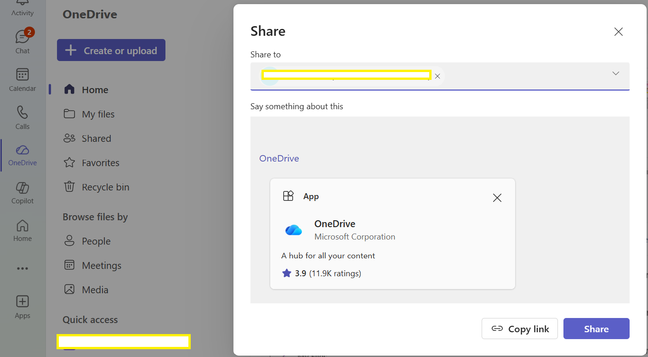This screenshot has height=357, width=648.
Task: Click the Share to recipient field
Action: click(x=440, y=76)
